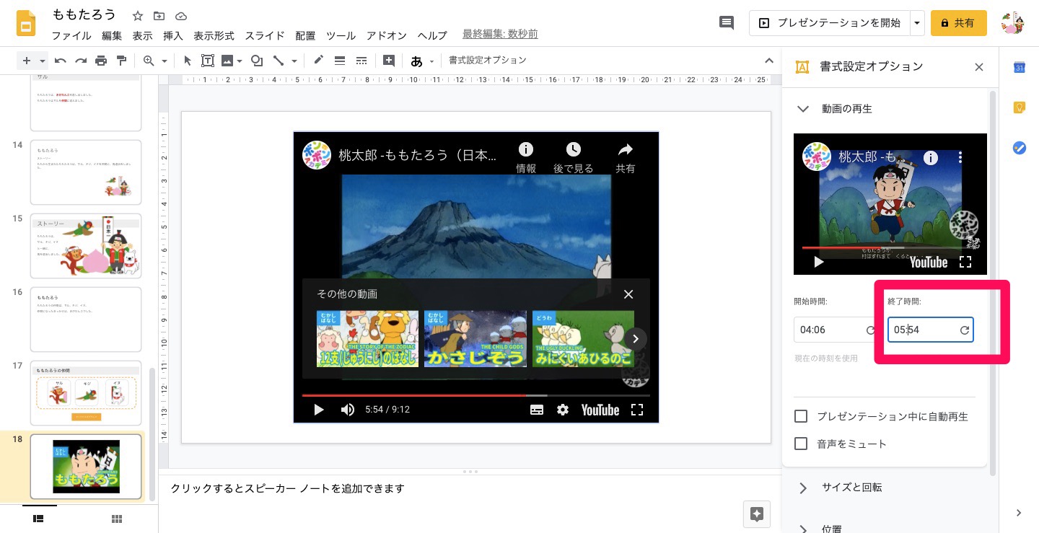
Task: Open the 挿入 menu
Action: coord(173,35)
